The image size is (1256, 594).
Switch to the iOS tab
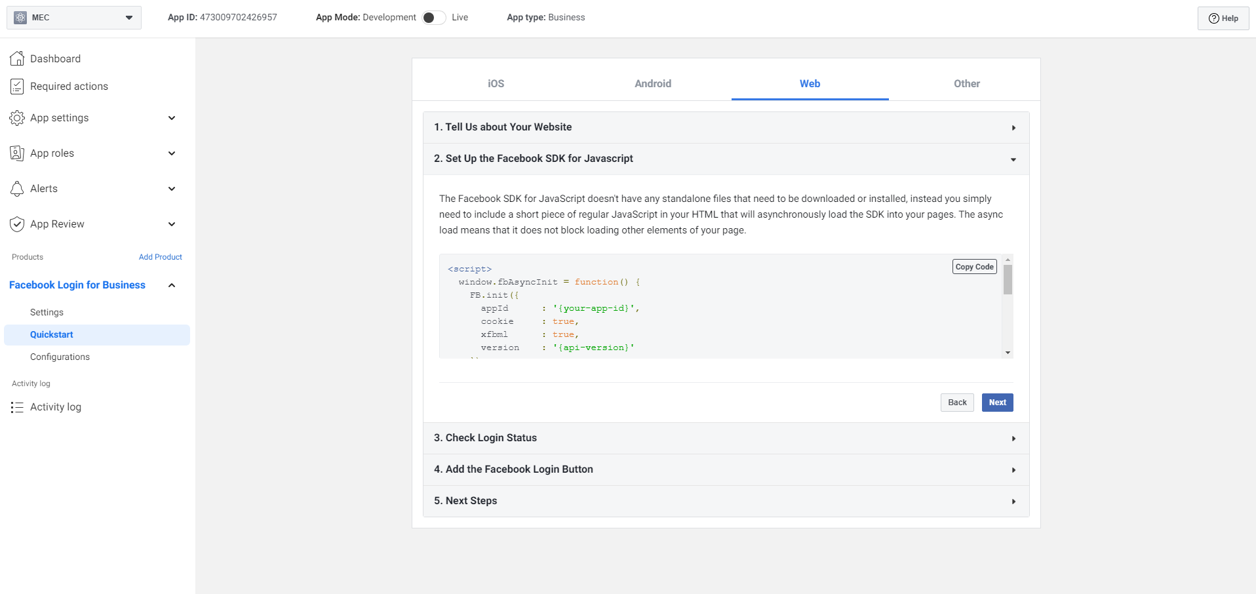(x=496, y=83)
